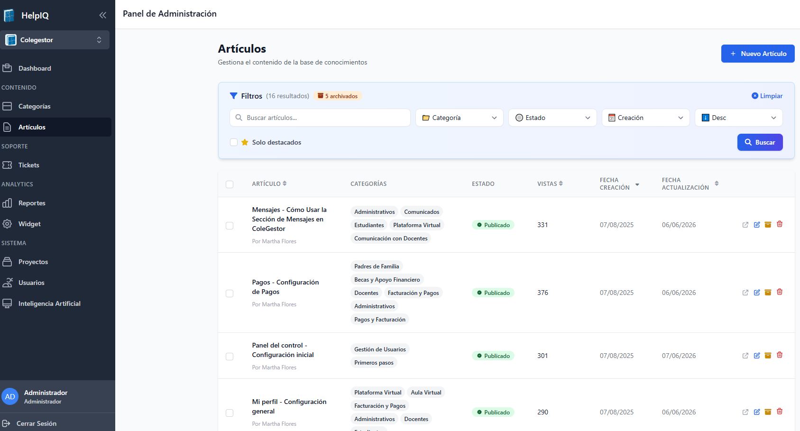This screenshot has width=800, height=431.
Task: Select Artículos in sidebar
Action: (x=56, y=127)
